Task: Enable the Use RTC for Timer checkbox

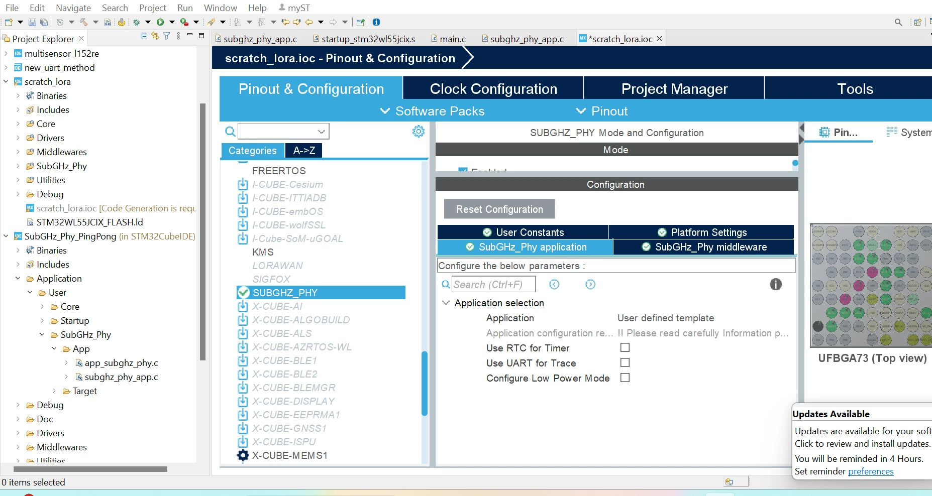Action: coord(625,347)
